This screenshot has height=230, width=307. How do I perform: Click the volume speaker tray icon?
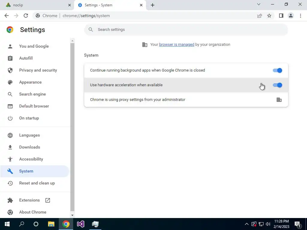pos(268,224)
